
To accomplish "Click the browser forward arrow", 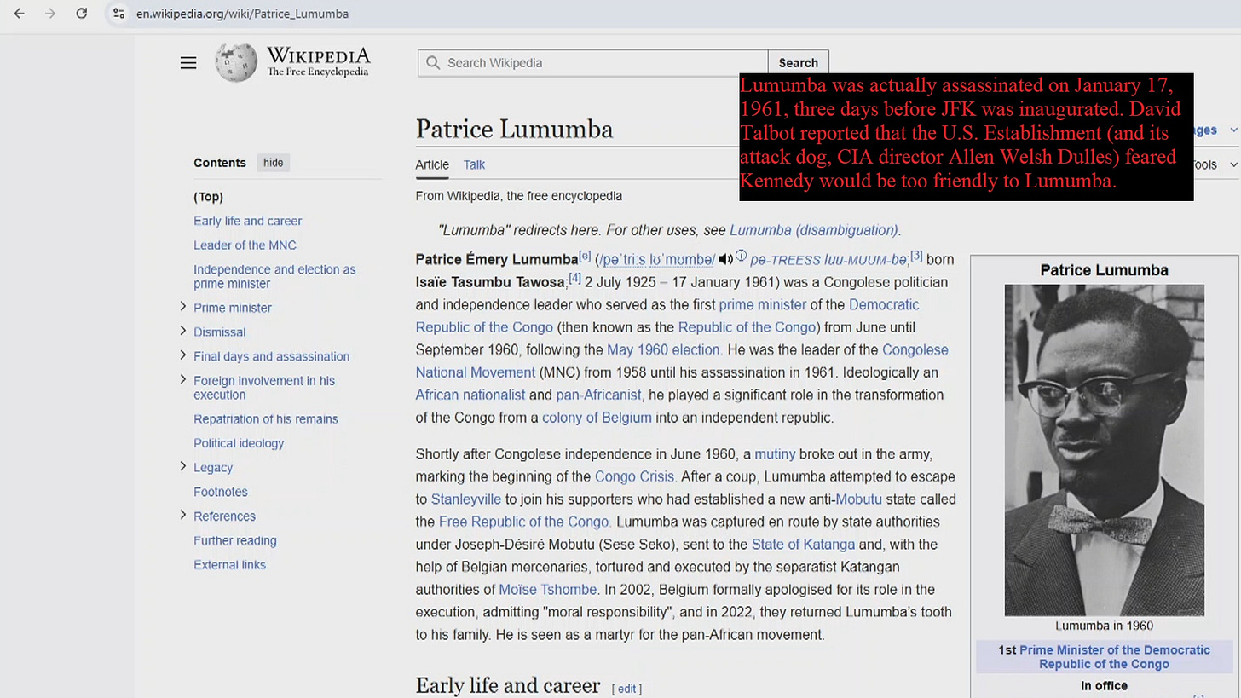I will (50, 14).
